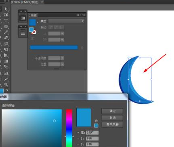Select the 94% (CMYK/预览) document tab
The image size is (174, 147).
(x=26, y=2)
